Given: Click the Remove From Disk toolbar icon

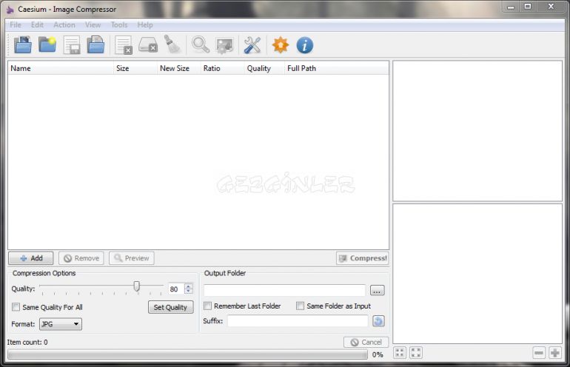Looking at the screenshot, I should tap(148, 45).
